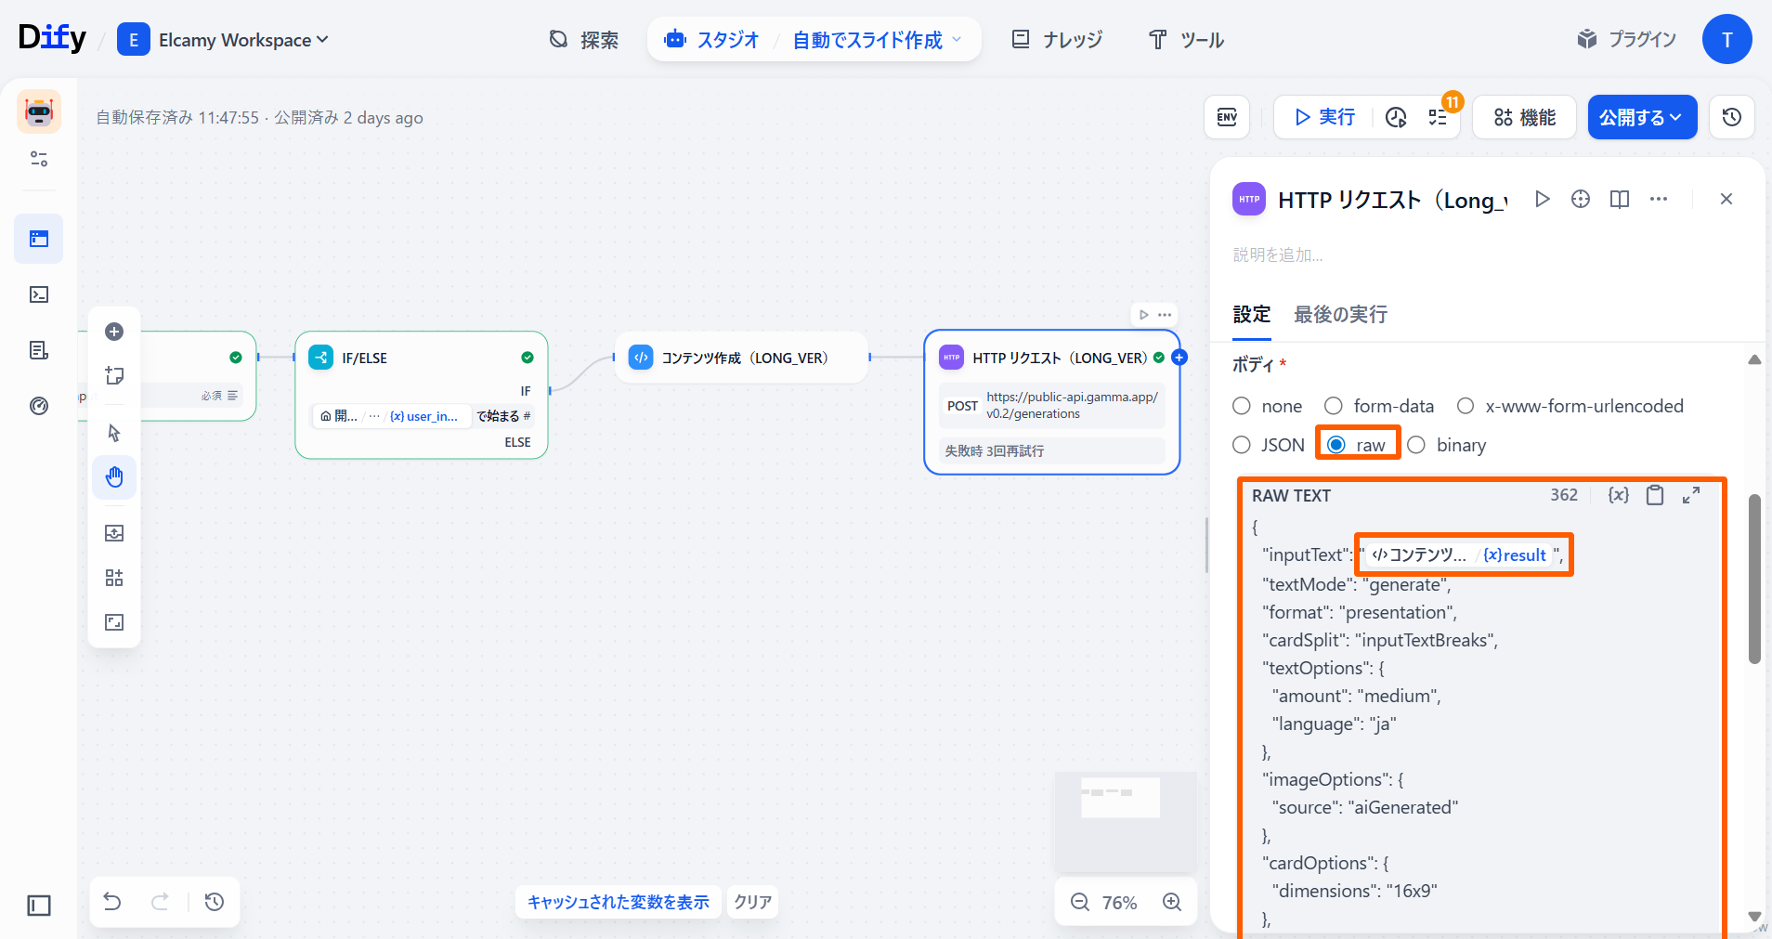
Task: Expand the RAW TEXT editor to fullscreen
Action: (x=1691, y=495)
